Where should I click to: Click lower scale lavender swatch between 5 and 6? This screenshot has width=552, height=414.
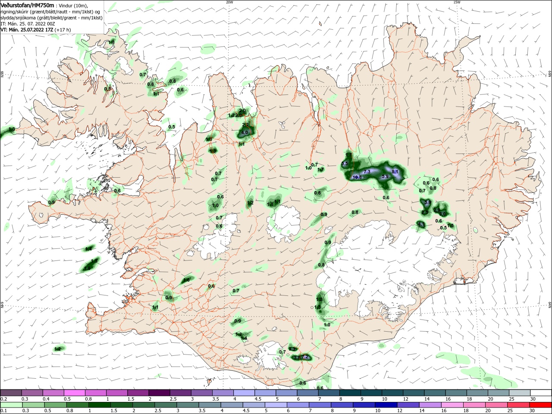[x=276, y=405]
